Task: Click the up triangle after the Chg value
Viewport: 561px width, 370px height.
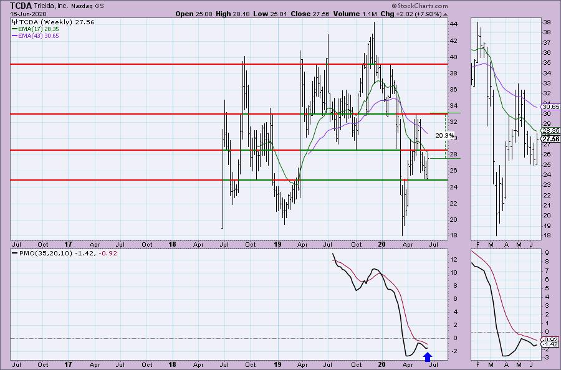Action: 445,15
